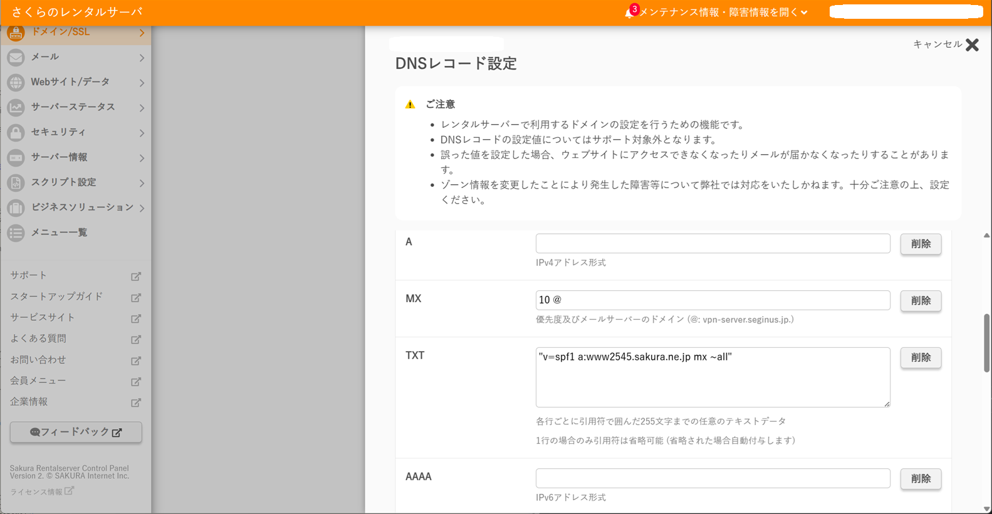The height and width of the screenshot is (514, 992).
Task: Click into the A record IPv4 field
Action: [x=713, y=243]
